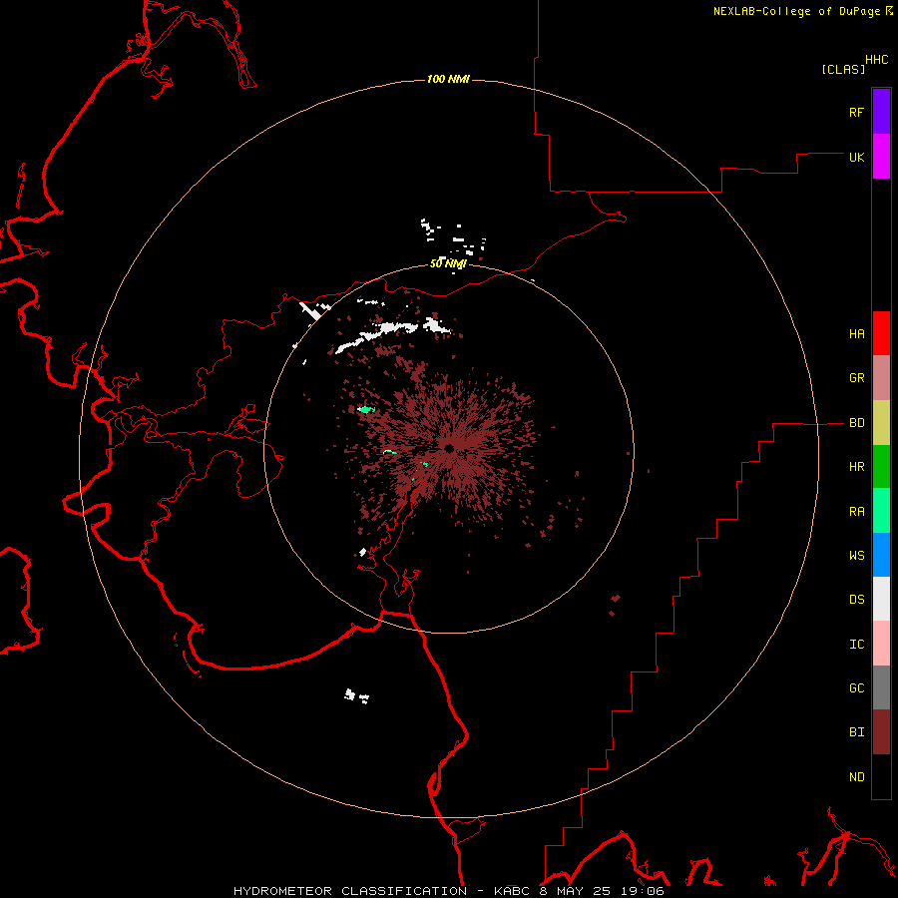Click the GC legend label
Screen dimensions: 898x898
point(856,687)
